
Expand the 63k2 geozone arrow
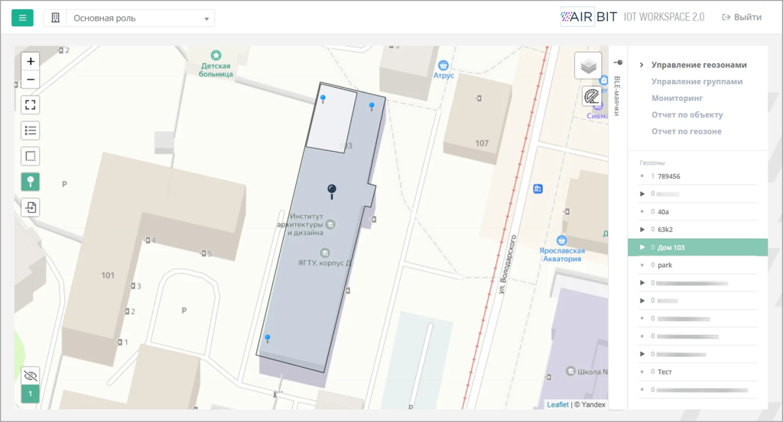point(642,229)
